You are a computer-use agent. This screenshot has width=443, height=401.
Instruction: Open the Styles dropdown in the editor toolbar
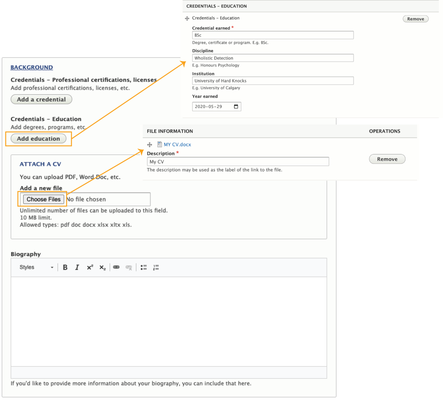[x=35, y=267]
